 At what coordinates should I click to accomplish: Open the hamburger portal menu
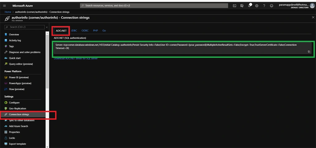(4, 6)
